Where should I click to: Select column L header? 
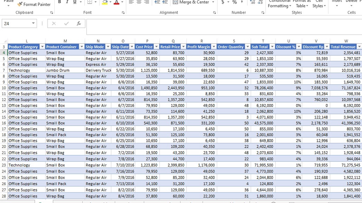point(26,41)
